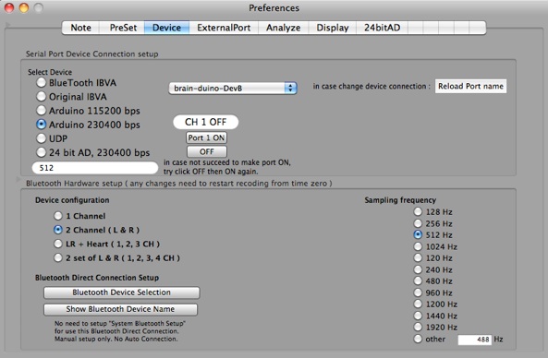Minimize the Preferences window
The image size is (548, 358).
click(24, 7)
